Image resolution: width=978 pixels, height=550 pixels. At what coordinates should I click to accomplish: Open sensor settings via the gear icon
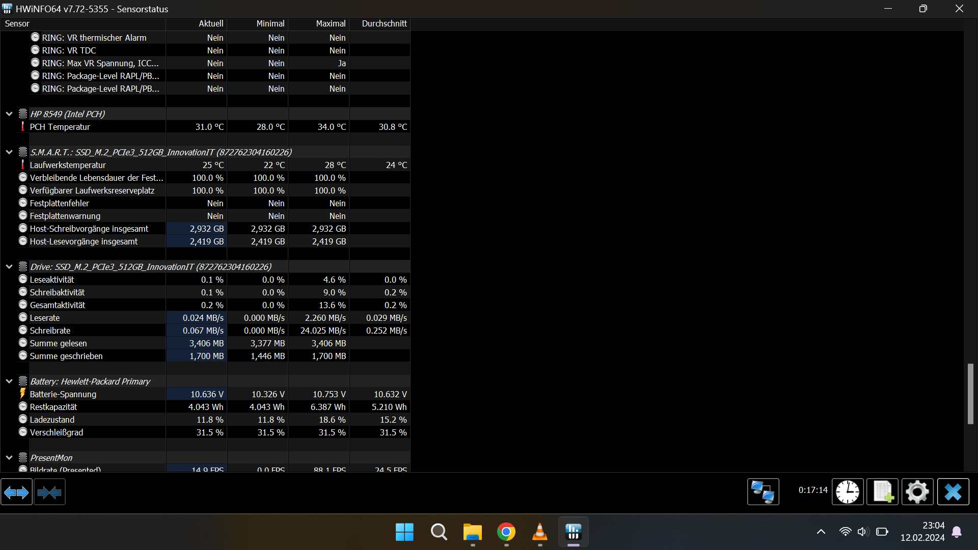[x=917, y=492]
